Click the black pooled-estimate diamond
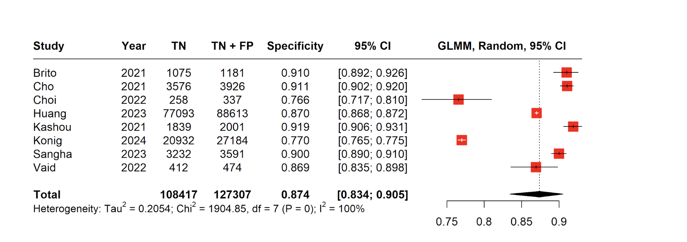The width and height of the screenshot is (687, 242). click(537, 194)
